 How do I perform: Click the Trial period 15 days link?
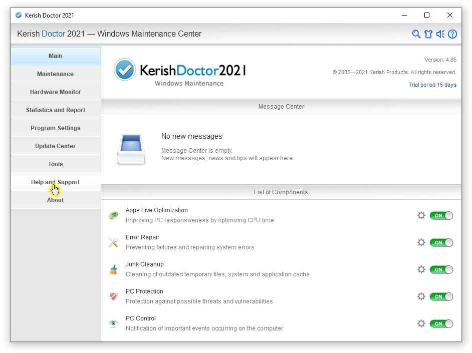coord(432,85)
